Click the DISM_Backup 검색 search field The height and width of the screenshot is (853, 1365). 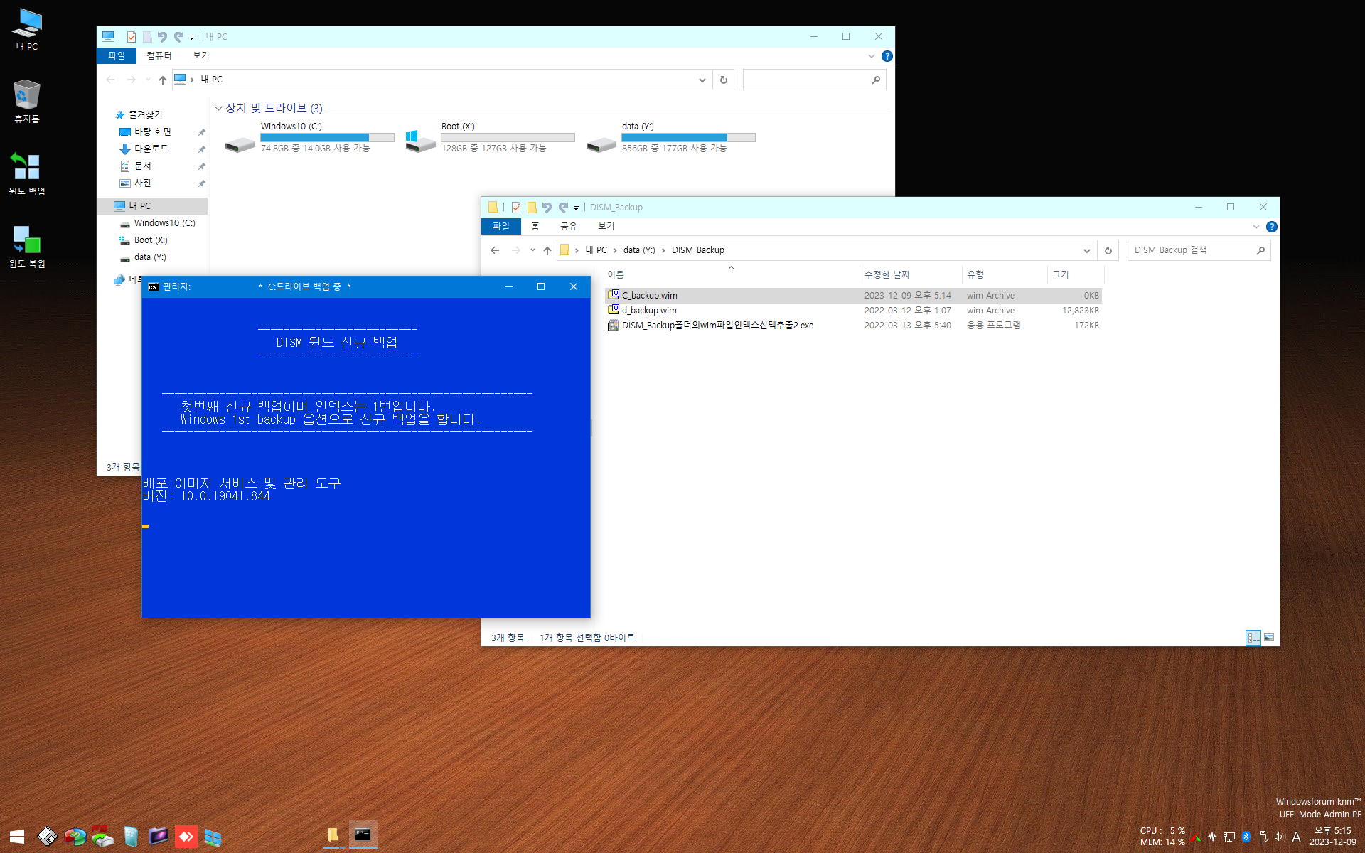(1199, 250)
